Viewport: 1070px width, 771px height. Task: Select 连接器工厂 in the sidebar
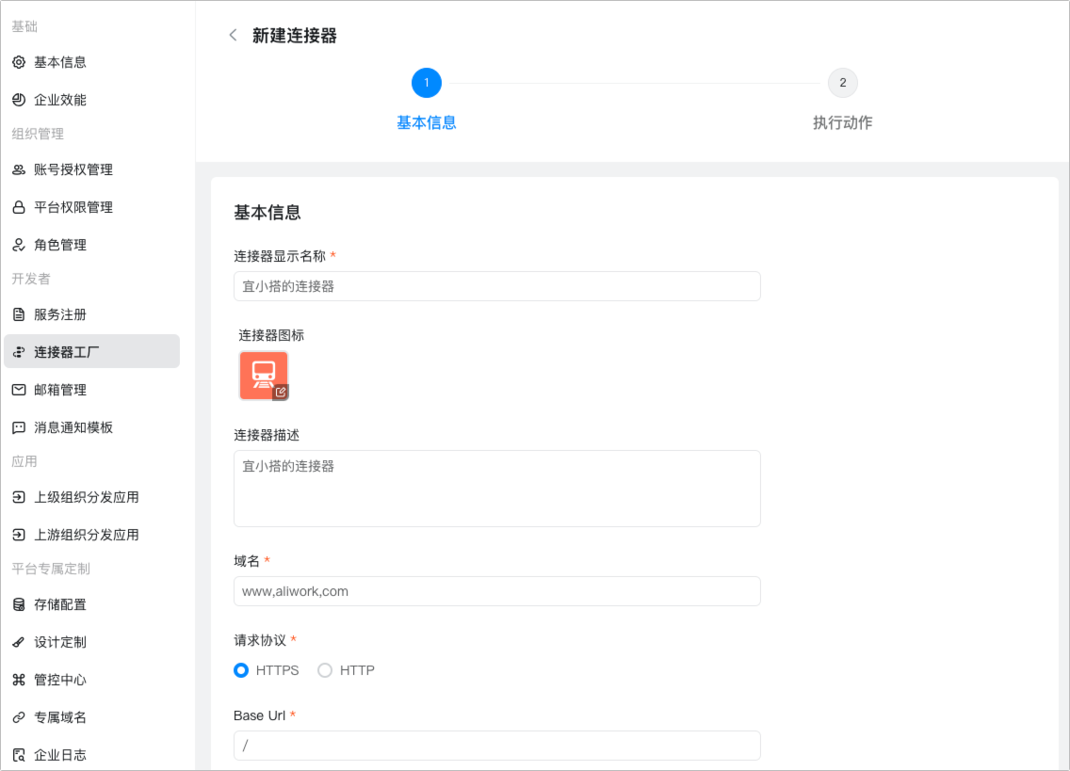point(92,351)
